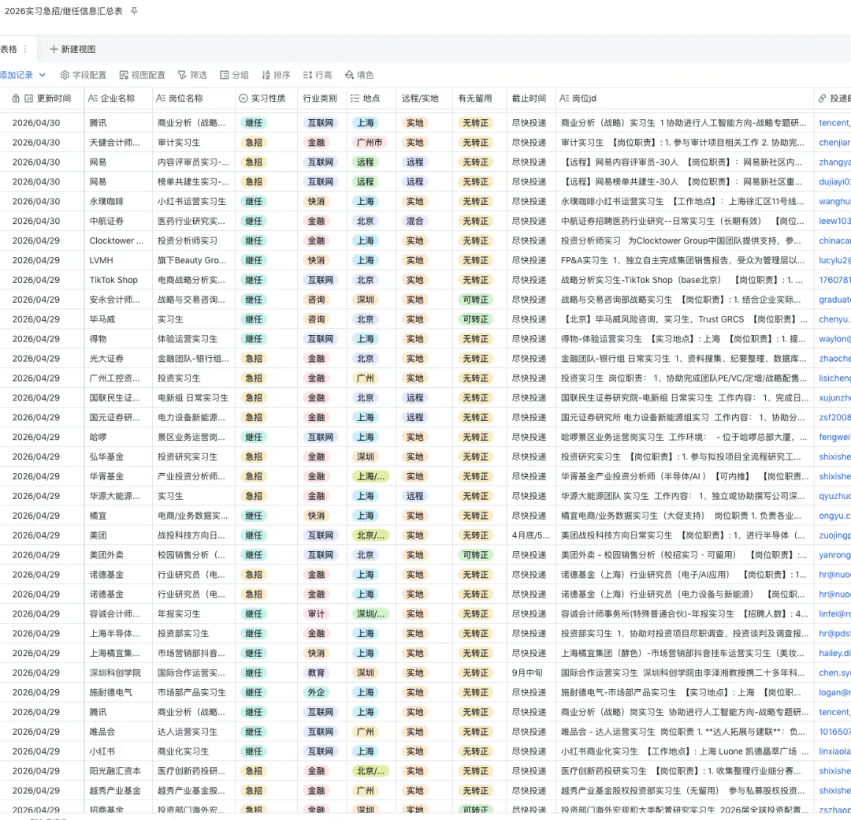851x820 pixels.
Task: Select the 天健会计师 company cell
Action: [117, 143]
